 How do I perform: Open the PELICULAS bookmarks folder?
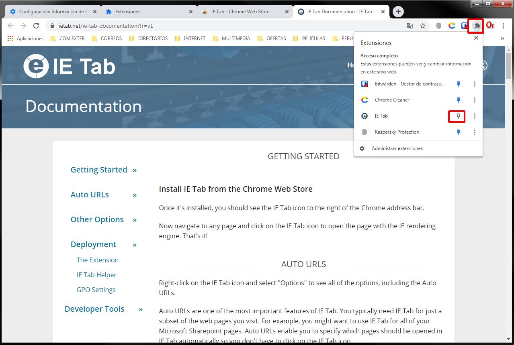[309, 39]
